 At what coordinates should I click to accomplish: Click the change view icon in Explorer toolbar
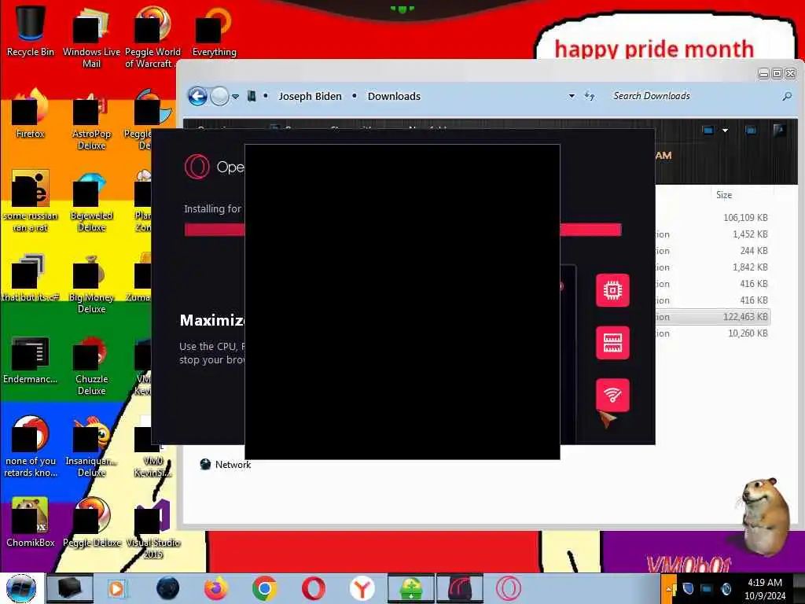coord(708,131)
